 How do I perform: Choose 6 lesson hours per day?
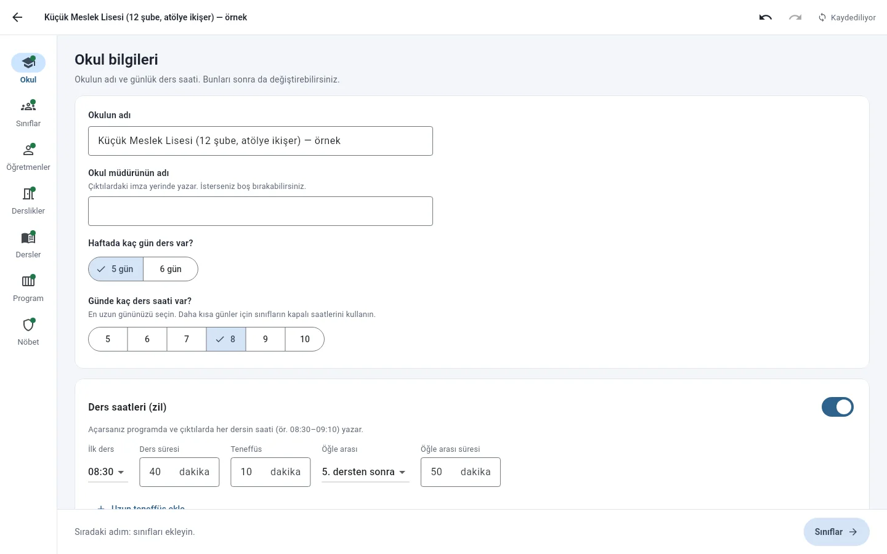147,339
